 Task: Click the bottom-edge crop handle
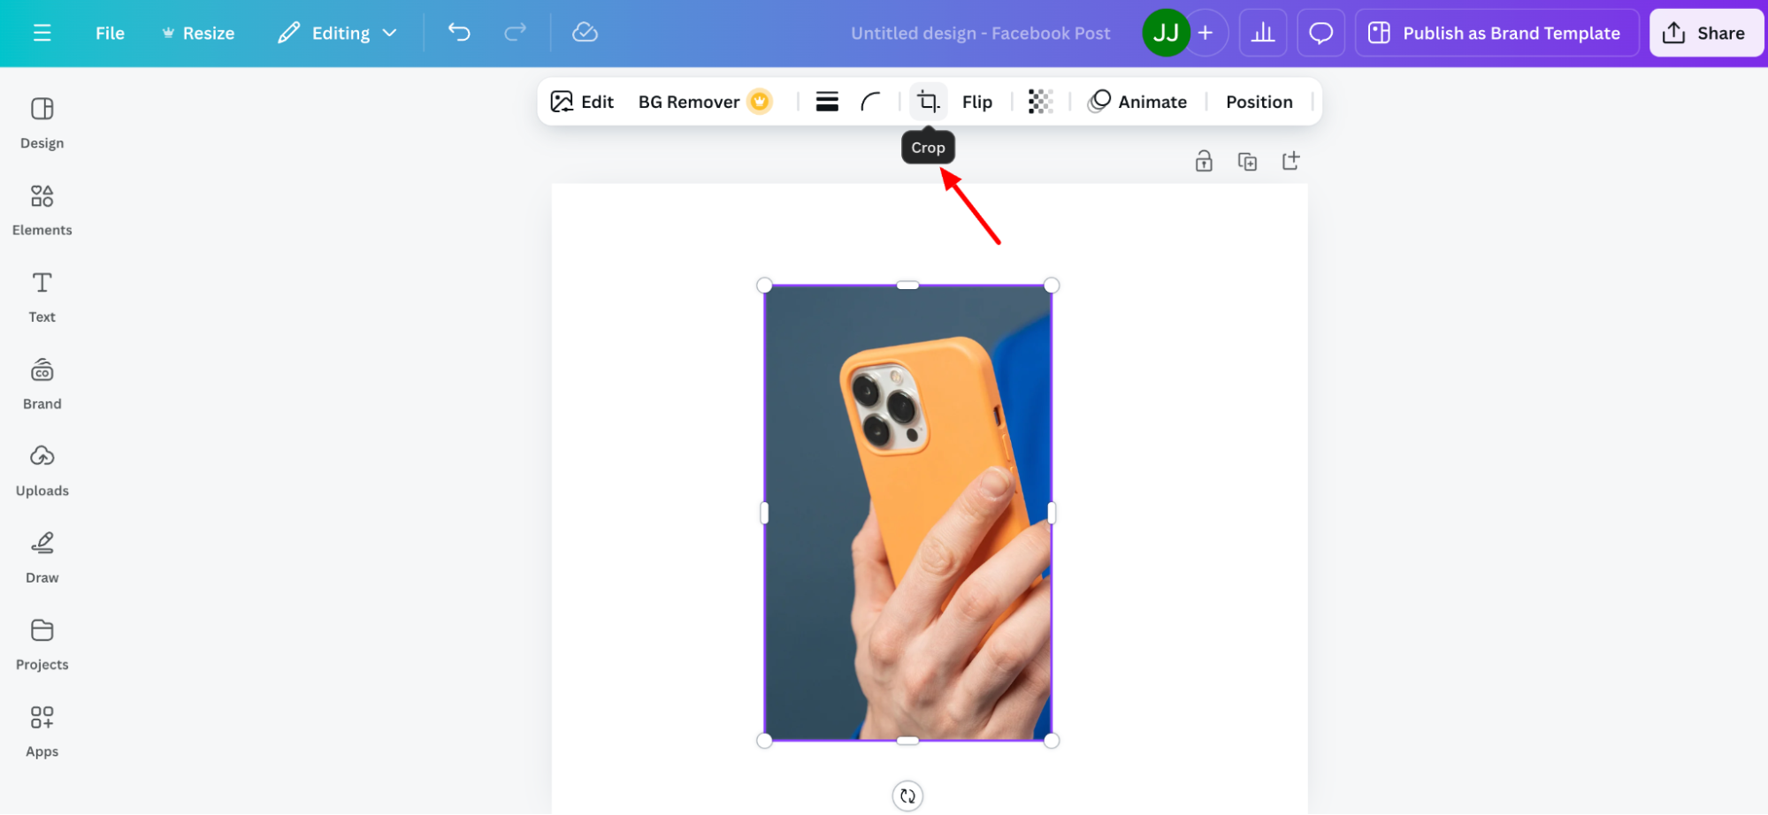click(x=907, y=741)
